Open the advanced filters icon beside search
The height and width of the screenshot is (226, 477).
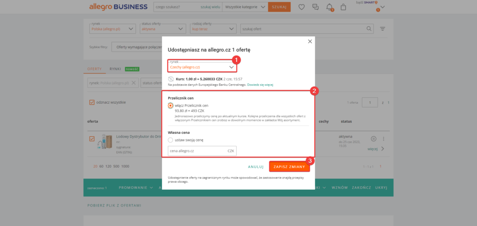click(x=382, y=29)
